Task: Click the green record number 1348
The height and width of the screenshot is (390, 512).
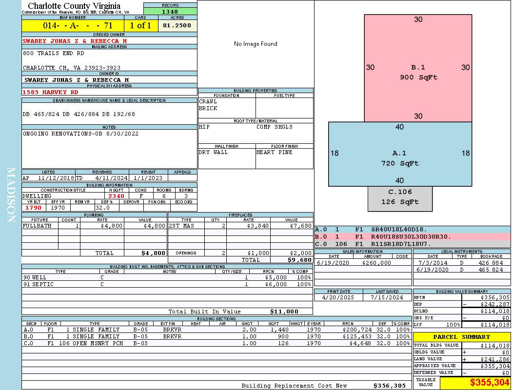Action: pos(170,11)
